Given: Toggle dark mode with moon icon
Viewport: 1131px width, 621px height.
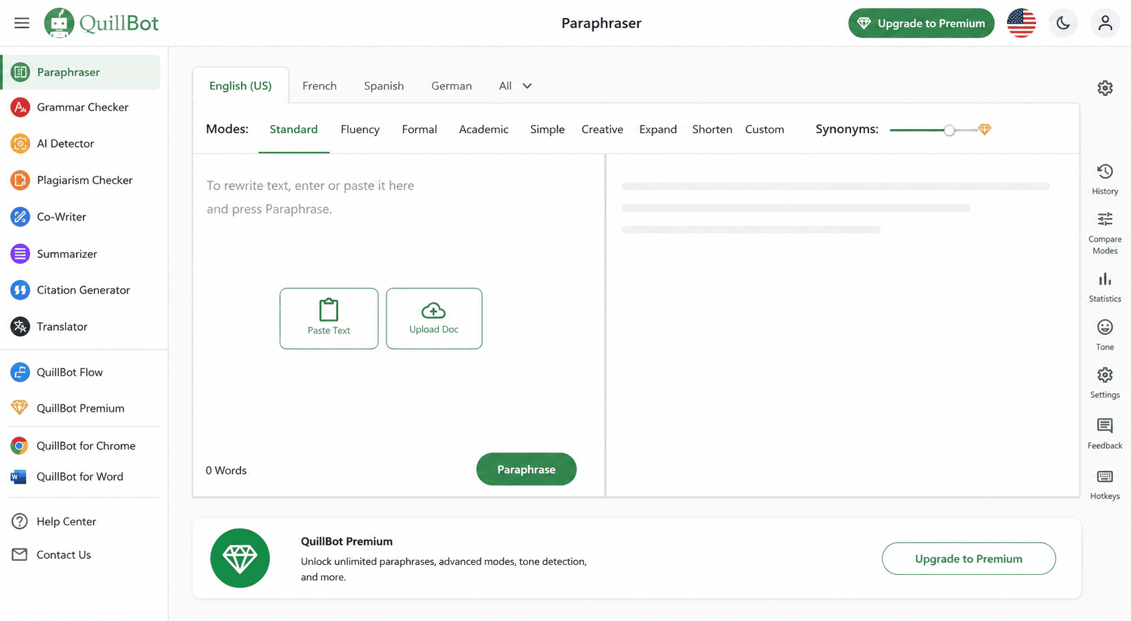Looking at the screenshot, I should [x=1063, y=23].
